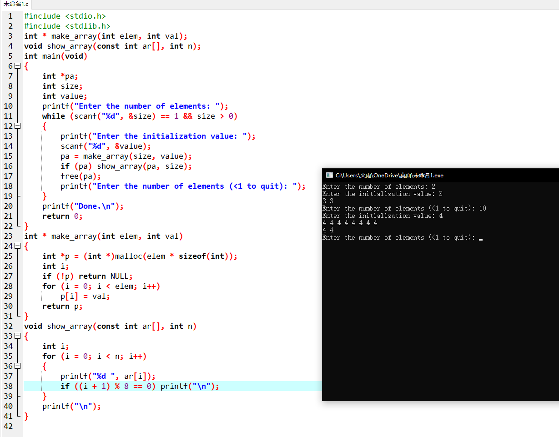This screenshot has height=437, width=559.
Task: Select the 未命名1.c editor tab
Action: (16, 4)
